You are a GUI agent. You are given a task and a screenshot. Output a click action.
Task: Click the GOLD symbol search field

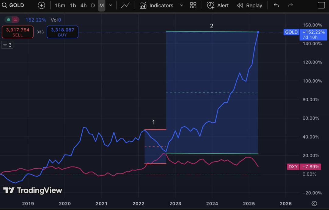click(x=13, y=5)
